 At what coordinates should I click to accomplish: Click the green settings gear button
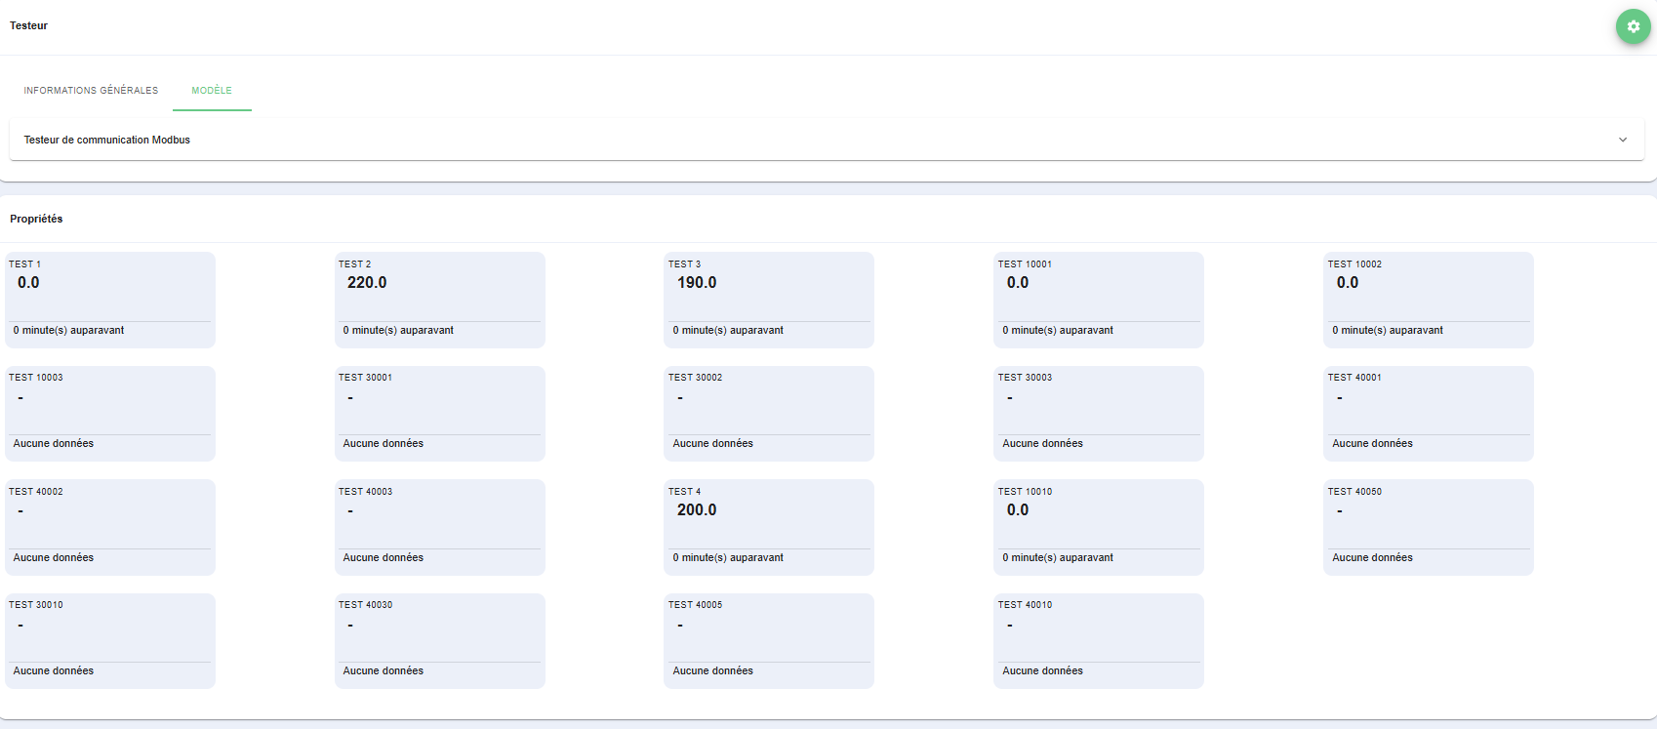pos(1633,26)
